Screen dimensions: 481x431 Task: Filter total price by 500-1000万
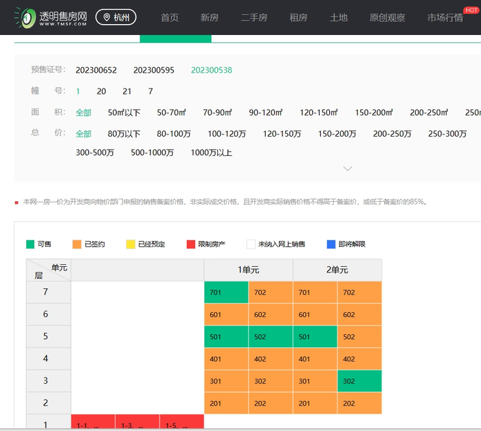point(153,152)
